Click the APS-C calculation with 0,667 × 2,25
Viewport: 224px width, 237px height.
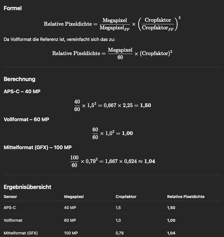tap(112, 105)
